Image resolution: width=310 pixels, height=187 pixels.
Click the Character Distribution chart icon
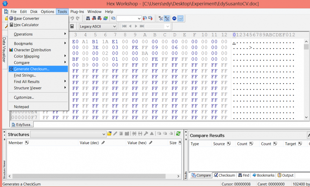click(x=11, y=50)
